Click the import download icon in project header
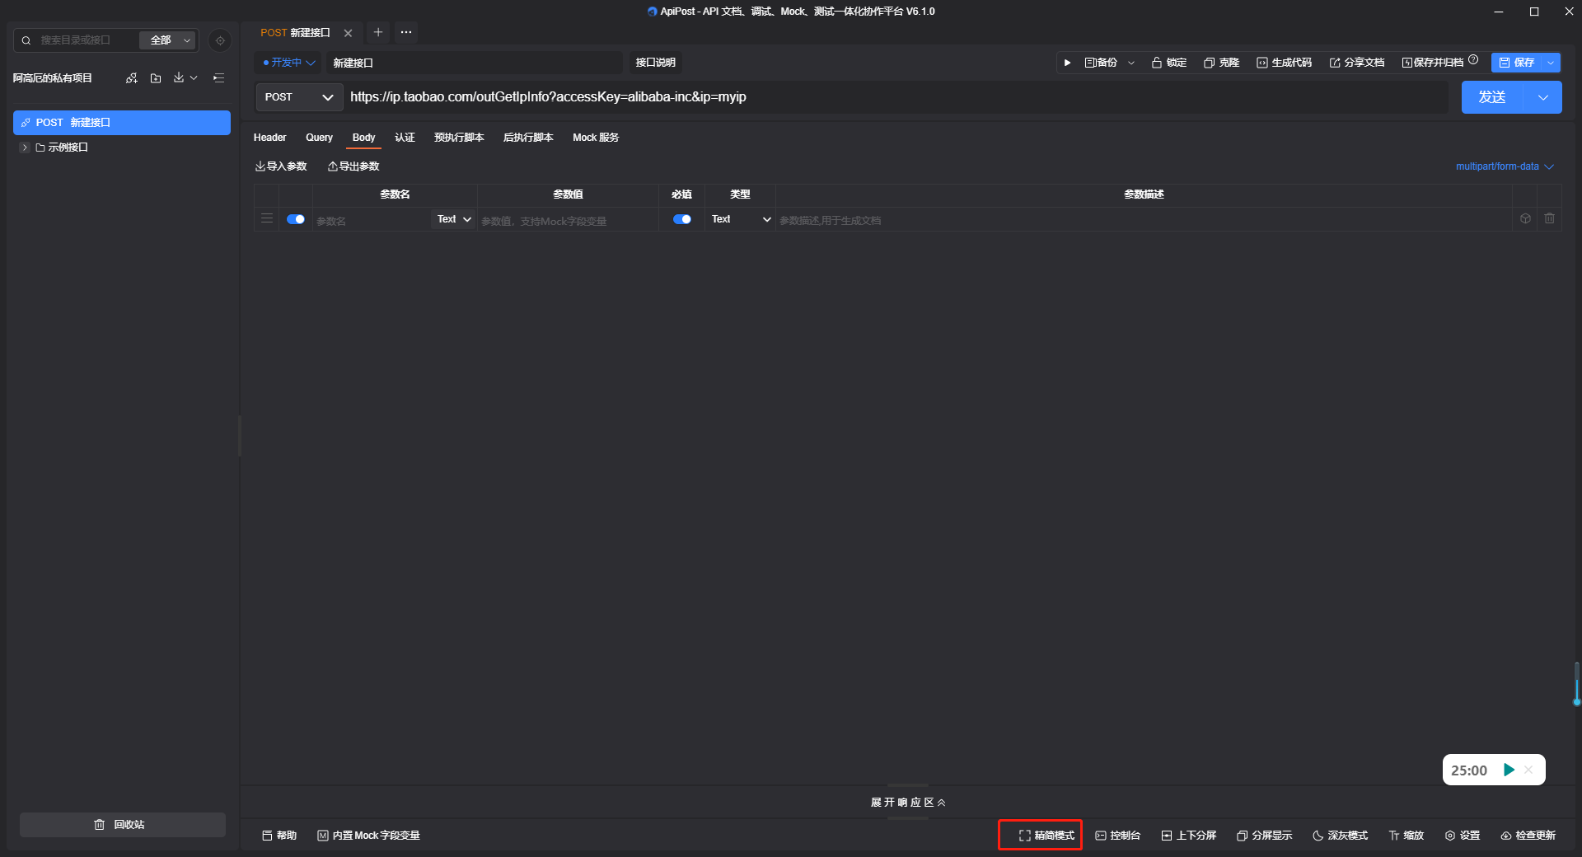This screenshot has width=1582, height=857. point(179,77)
